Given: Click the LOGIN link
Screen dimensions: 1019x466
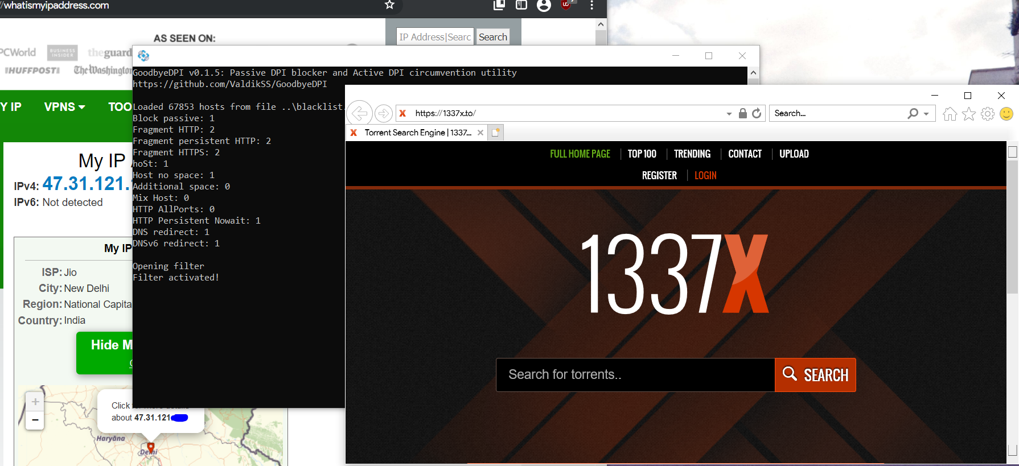Looking at the screenshot, I should point(705,176).
